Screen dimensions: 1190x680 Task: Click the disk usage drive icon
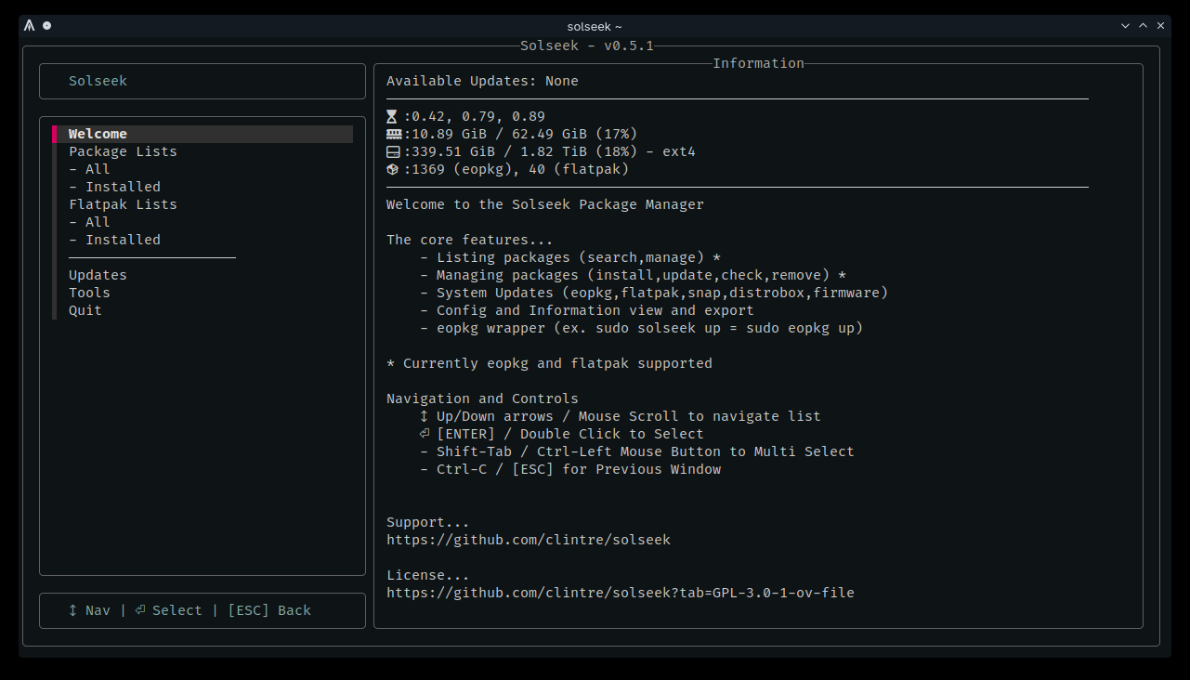click(392, 152)
